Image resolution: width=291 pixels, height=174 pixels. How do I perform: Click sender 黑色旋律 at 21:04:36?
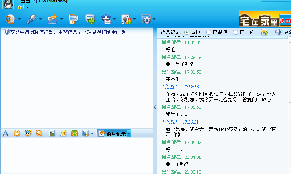click(x=171, y=157)
